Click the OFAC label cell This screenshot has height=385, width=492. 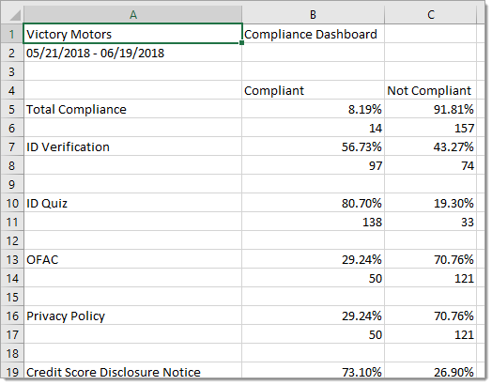point(132,259)
